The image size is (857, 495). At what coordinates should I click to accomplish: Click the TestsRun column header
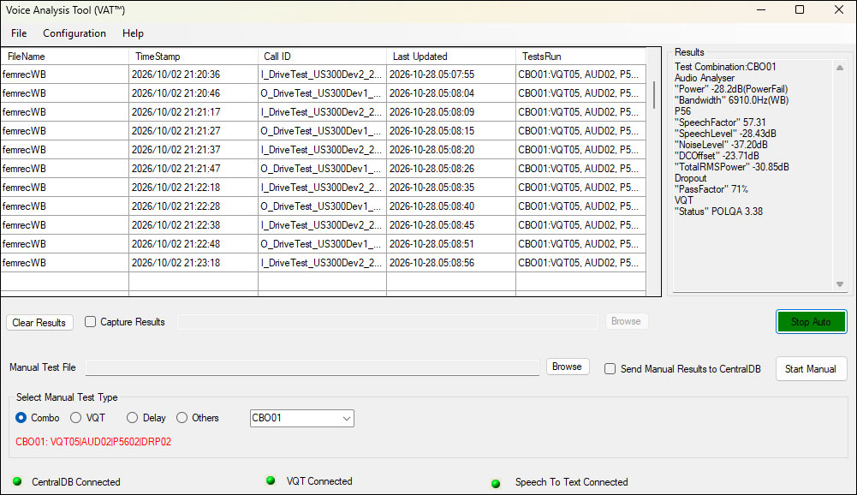pos(580,57)
